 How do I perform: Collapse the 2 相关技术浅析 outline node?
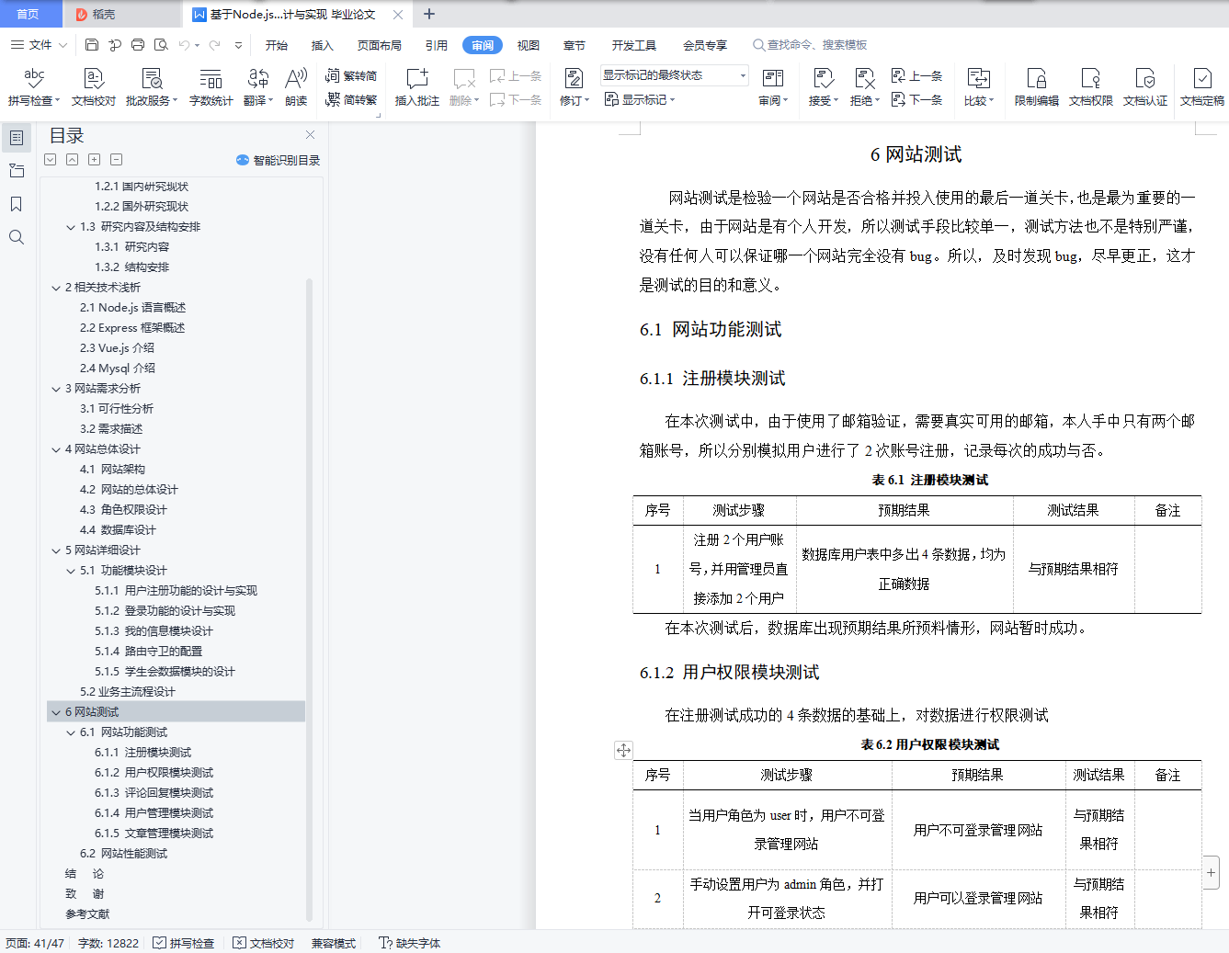click(x=56, y=288)
